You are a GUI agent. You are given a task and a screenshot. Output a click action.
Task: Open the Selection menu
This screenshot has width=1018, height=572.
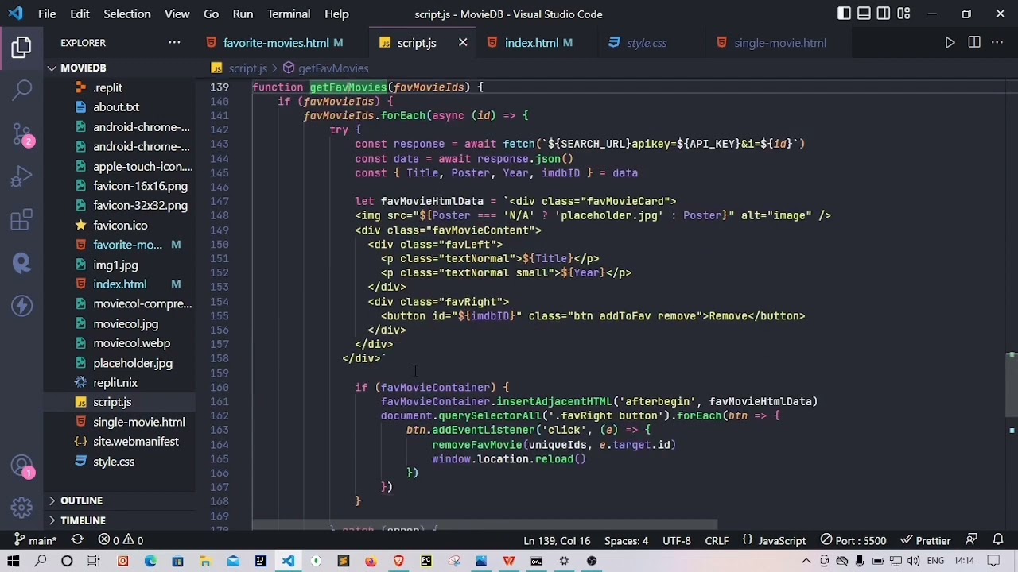click(x=126, y=14)
